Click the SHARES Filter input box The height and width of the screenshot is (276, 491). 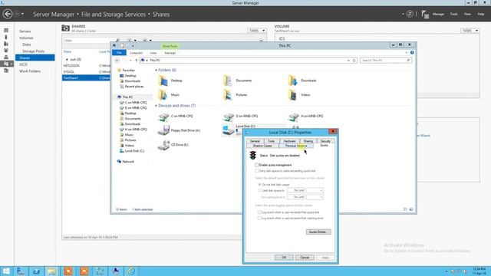(89, 41)
